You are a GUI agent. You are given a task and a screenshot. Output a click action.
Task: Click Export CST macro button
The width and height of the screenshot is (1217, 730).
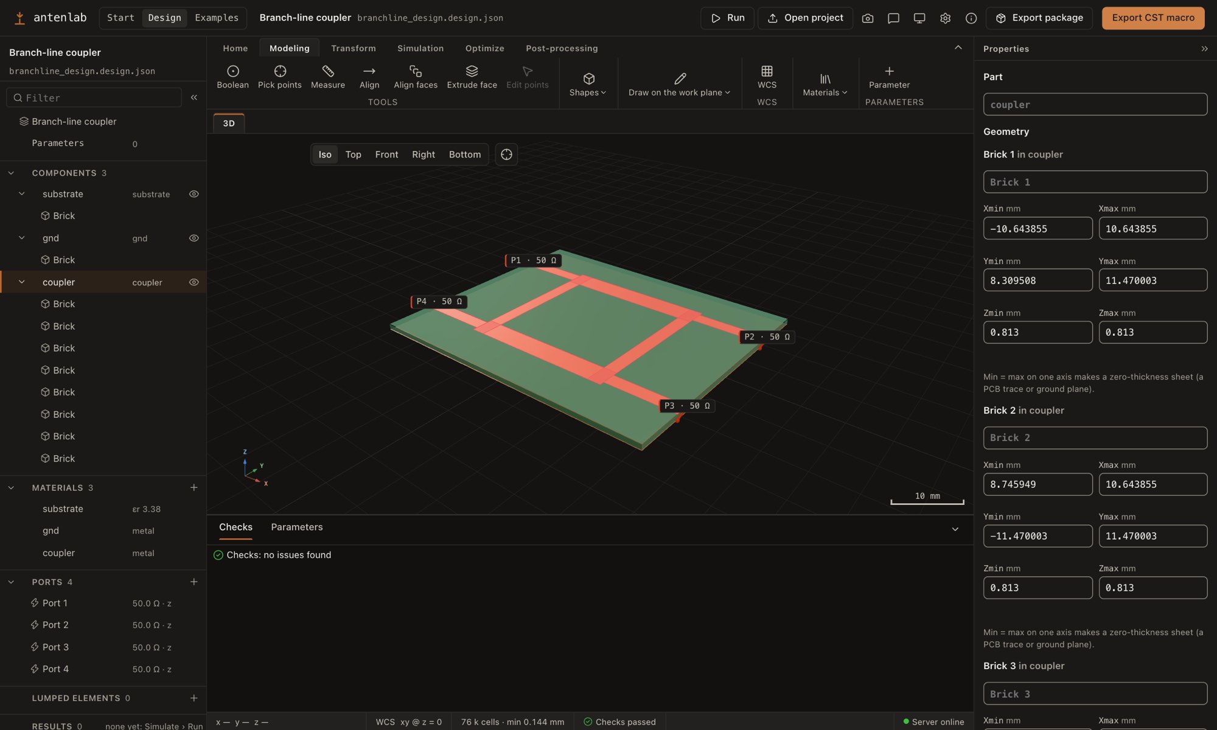click(x=1153, y=18)
